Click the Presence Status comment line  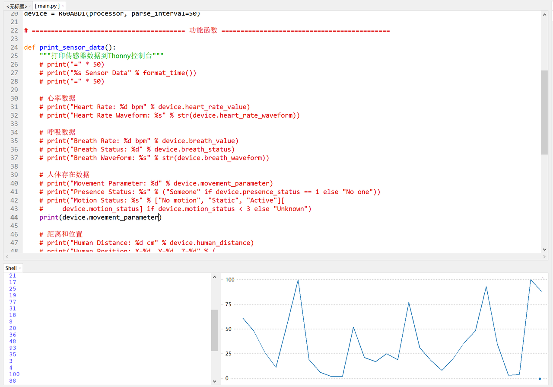pyautogui.click(x=210, y=192)
